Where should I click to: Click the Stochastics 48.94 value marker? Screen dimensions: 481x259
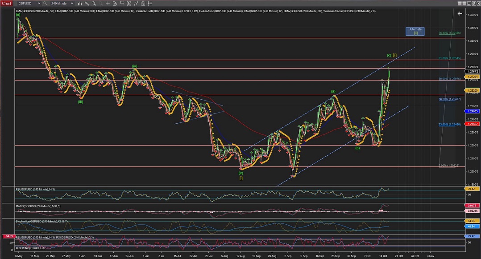coord(472,226)
